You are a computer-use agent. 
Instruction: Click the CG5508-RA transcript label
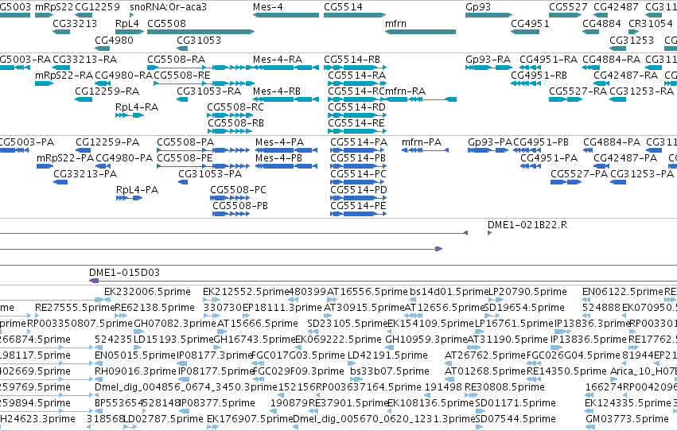[176, 60]
